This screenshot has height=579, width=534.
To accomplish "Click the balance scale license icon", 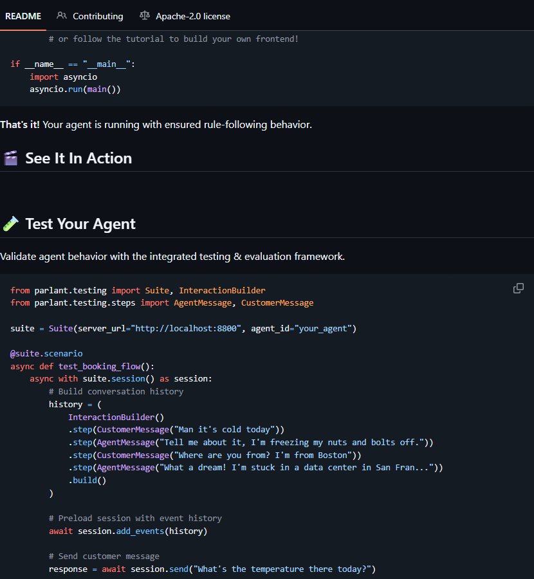I will coord(145,15).
